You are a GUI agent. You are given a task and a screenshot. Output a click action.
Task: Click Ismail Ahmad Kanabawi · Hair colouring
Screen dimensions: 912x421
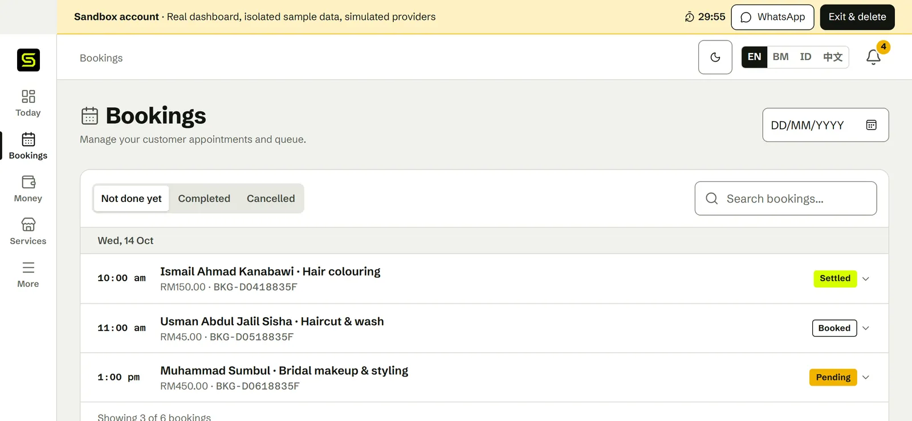pyautogui.click(x=270, y=272)
